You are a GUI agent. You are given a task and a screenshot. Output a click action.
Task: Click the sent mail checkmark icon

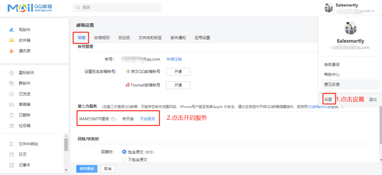point(11,94)
